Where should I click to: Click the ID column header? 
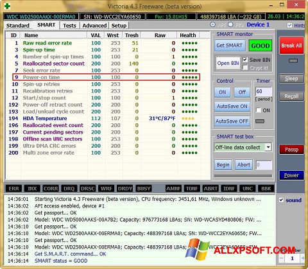[x=13, y=35]
